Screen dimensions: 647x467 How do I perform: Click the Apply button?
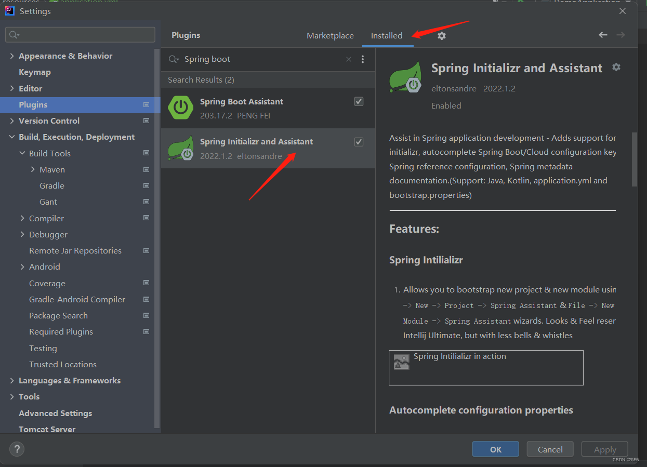(605, 449)
